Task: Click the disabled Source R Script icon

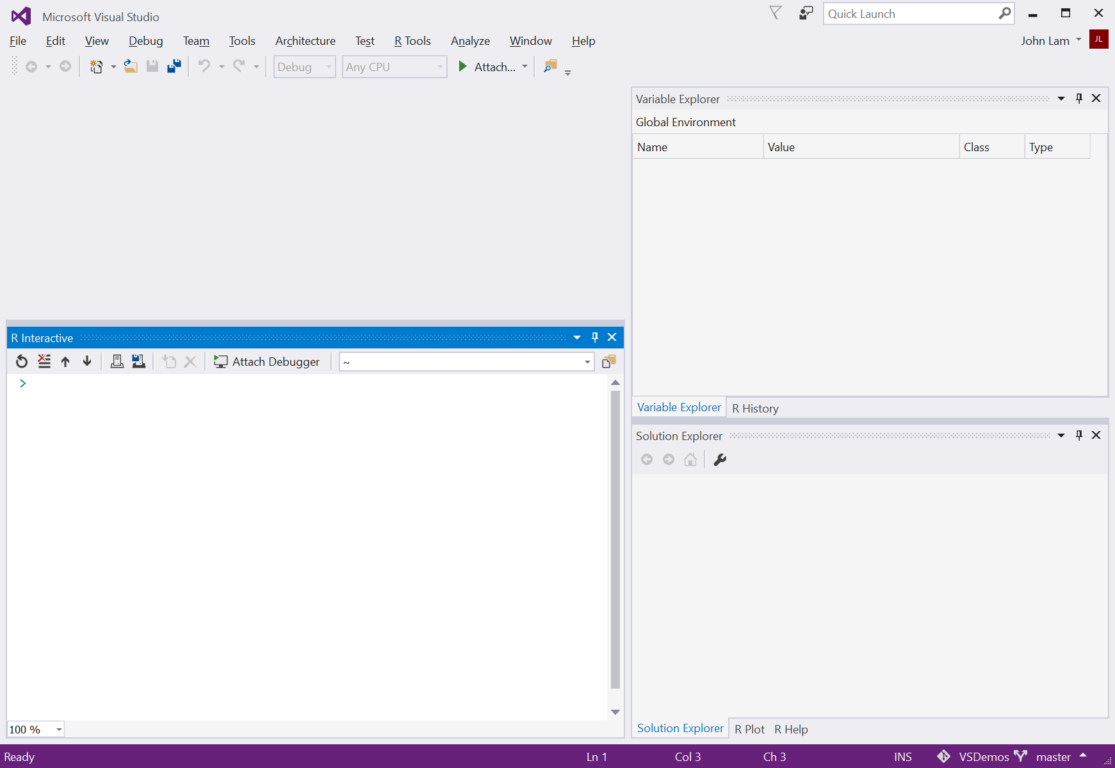Action: tap(169, 362)
